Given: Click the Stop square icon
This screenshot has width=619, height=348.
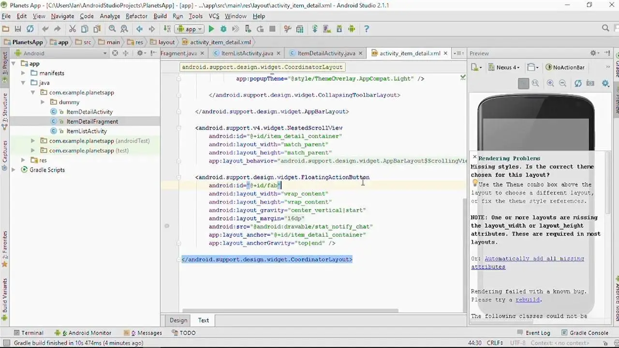Looking at the screenshot, I should [272, 29].
